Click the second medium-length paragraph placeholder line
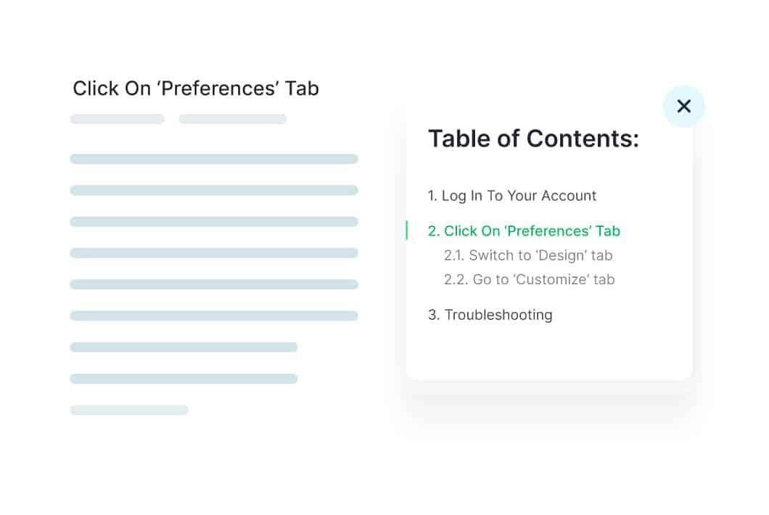The height and width of the screenshot is (515, 769). tap(184, 379)
